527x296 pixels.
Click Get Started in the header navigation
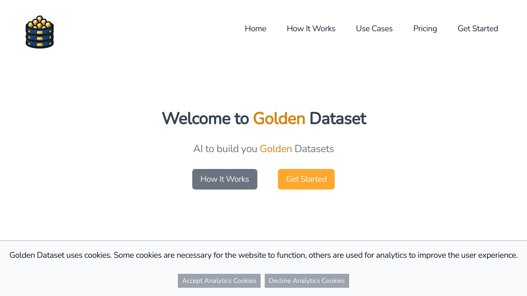point(478,28)
